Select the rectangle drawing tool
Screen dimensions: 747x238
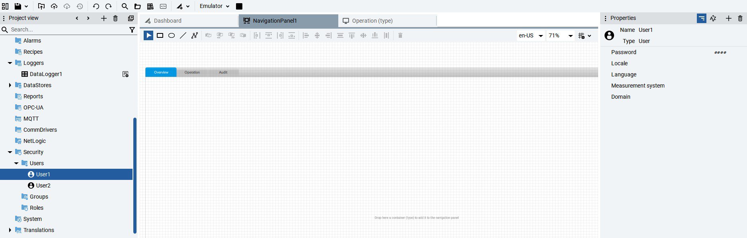(x=160, y=35)
